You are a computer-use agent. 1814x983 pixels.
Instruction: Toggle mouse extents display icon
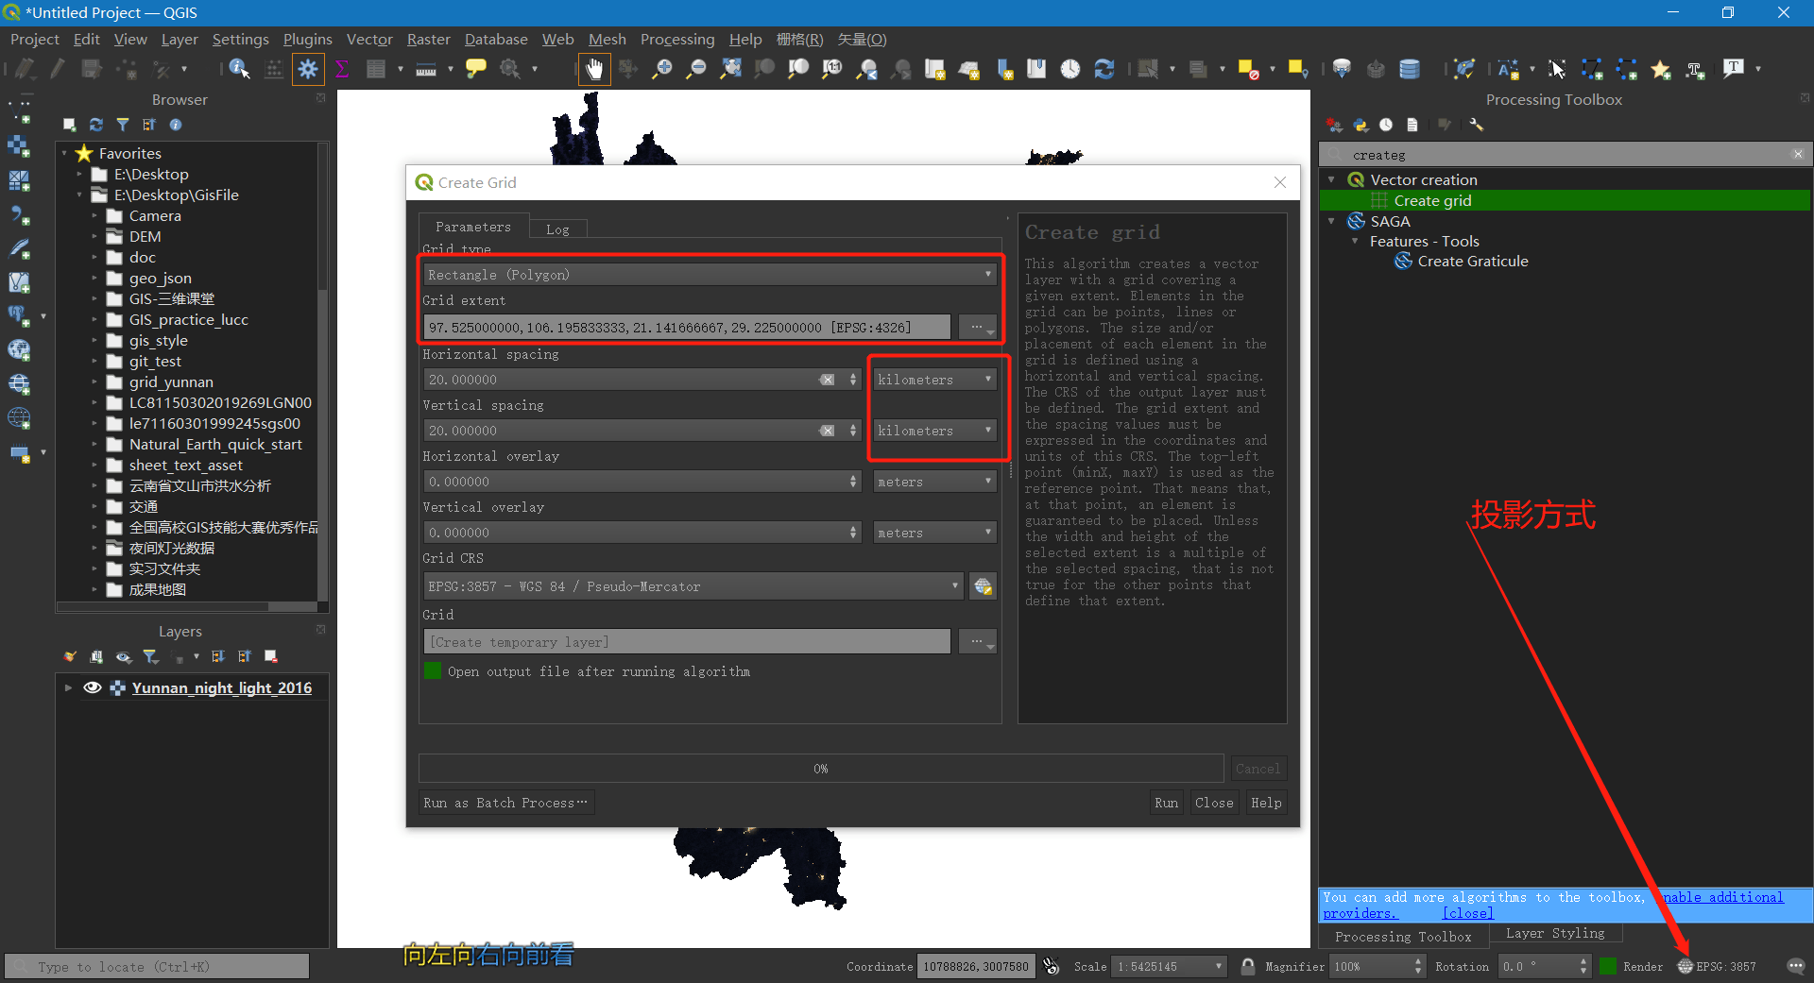(1051, 966)
